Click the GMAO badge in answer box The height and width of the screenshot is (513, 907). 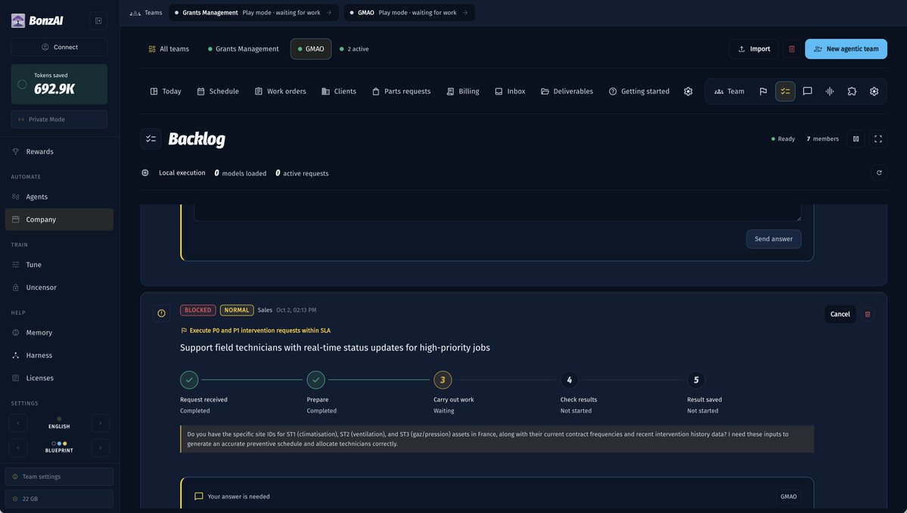[788, 496]
